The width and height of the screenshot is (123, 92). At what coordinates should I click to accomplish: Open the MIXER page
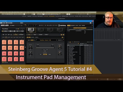point(35,35)
